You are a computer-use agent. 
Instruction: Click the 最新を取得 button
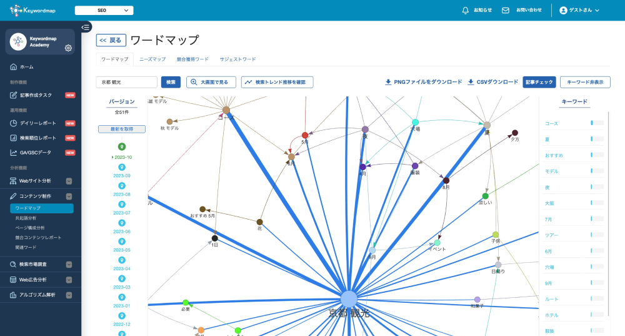pyautogui.click(x=122, y=129)
